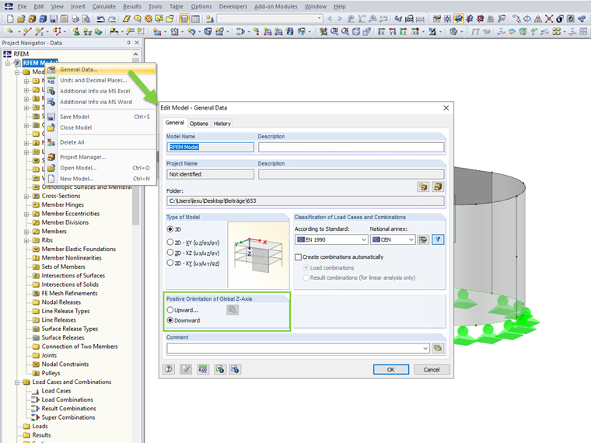The image size is (591, 443).
Task: Click the MS Excel info icon in dialog footer
Action: point(220,369)
